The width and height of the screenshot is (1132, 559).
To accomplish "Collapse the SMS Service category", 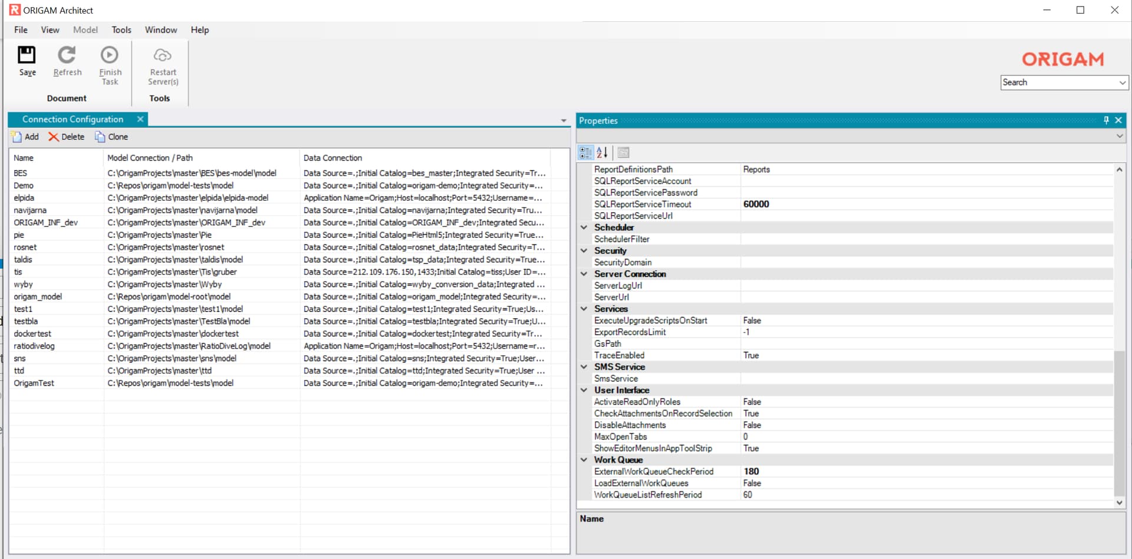I will (x=584, y=366).
